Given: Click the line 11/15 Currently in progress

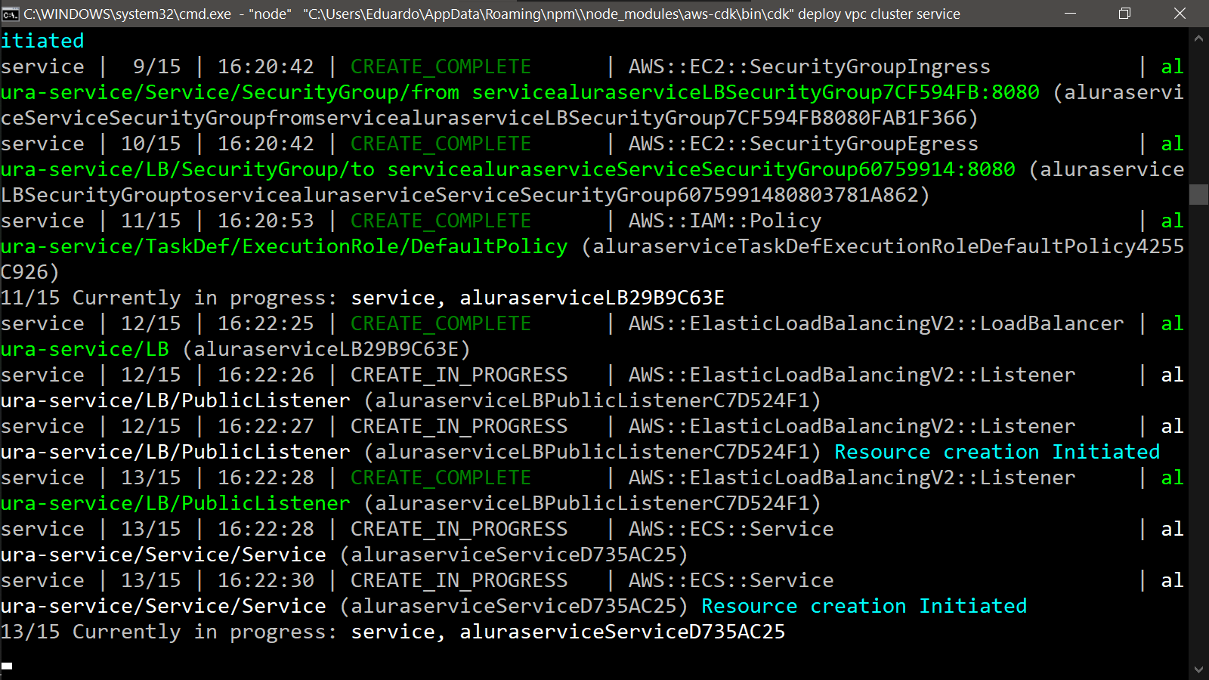Looking at the screenshot, I should (363, 298).
